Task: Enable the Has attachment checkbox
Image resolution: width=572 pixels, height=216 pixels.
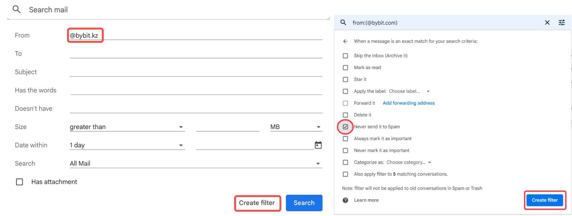Action: (20, 182)
